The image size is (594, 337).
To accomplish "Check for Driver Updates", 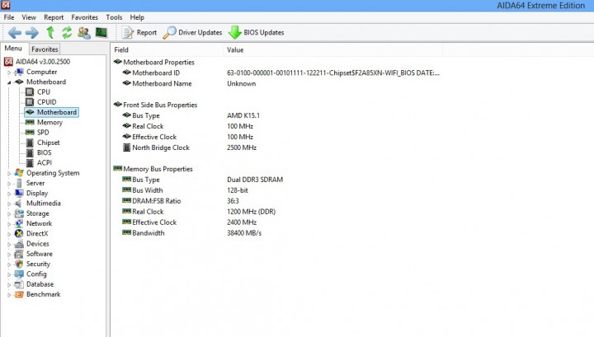I will (192, 32).
